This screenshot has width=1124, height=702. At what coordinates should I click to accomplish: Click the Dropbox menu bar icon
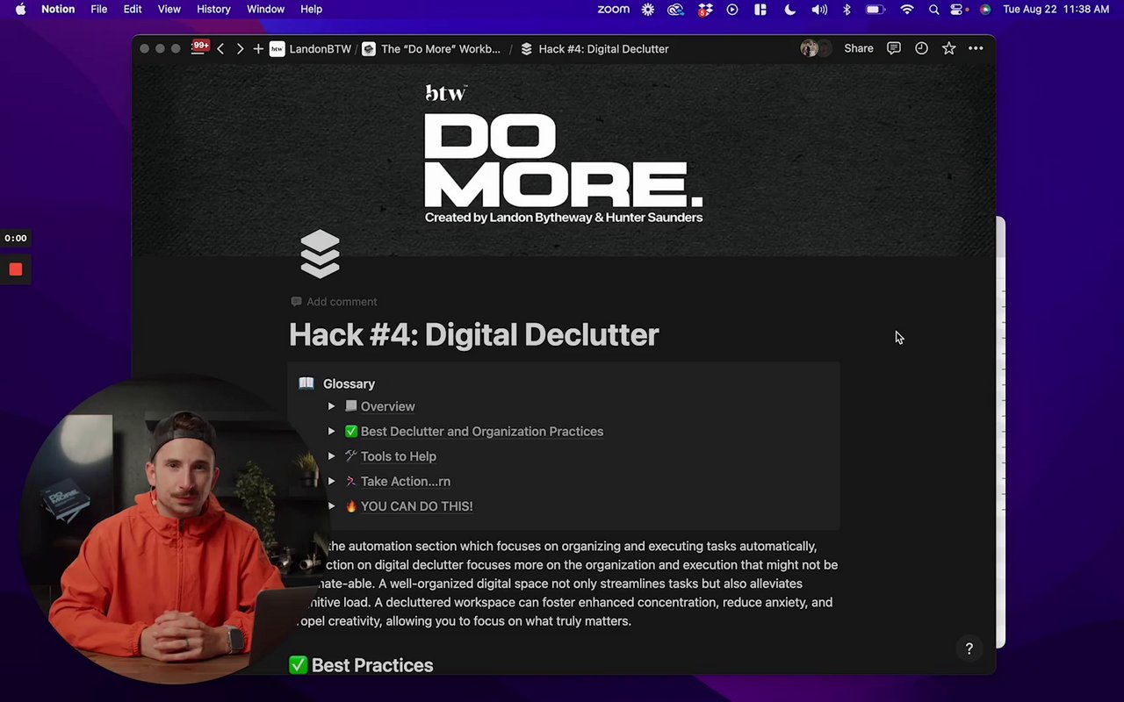tap(705, 9)
